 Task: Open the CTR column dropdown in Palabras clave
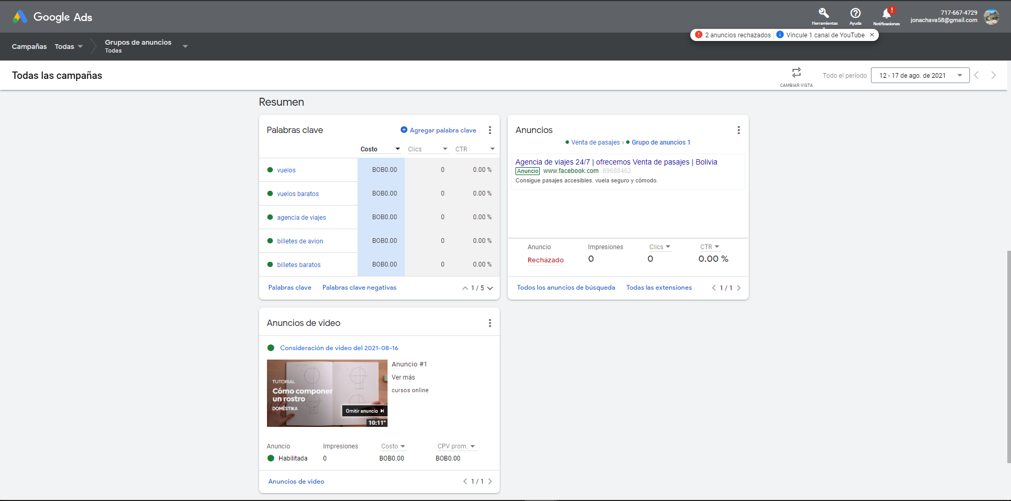point(492,149)
